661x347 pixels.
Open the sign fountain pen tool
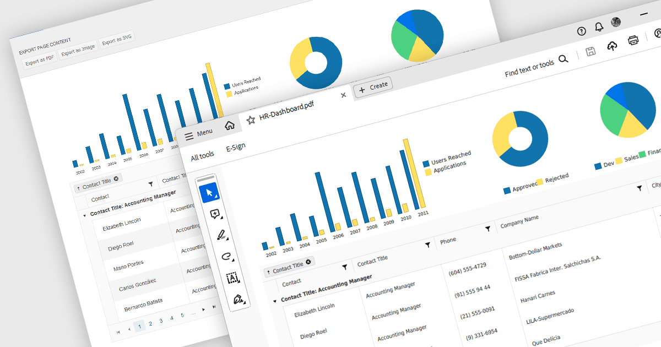pyautogui.click(x=238, y=299)
